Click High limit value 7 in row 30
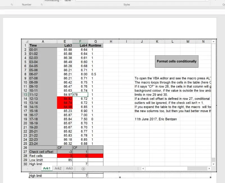225x183 pixels. [x=80, y=164]
